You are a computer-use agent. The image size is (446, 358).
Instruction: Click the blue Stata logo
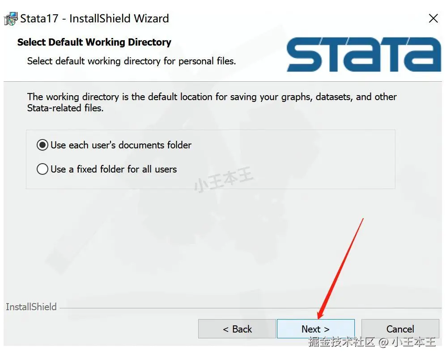[x=364, y=54]
